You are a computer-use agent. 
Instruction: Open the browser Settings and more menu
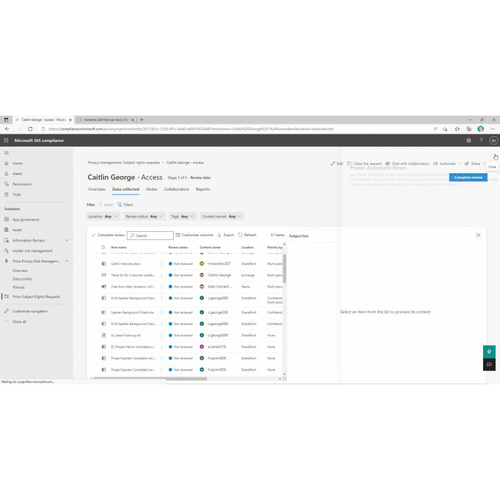tap(492, 129)
